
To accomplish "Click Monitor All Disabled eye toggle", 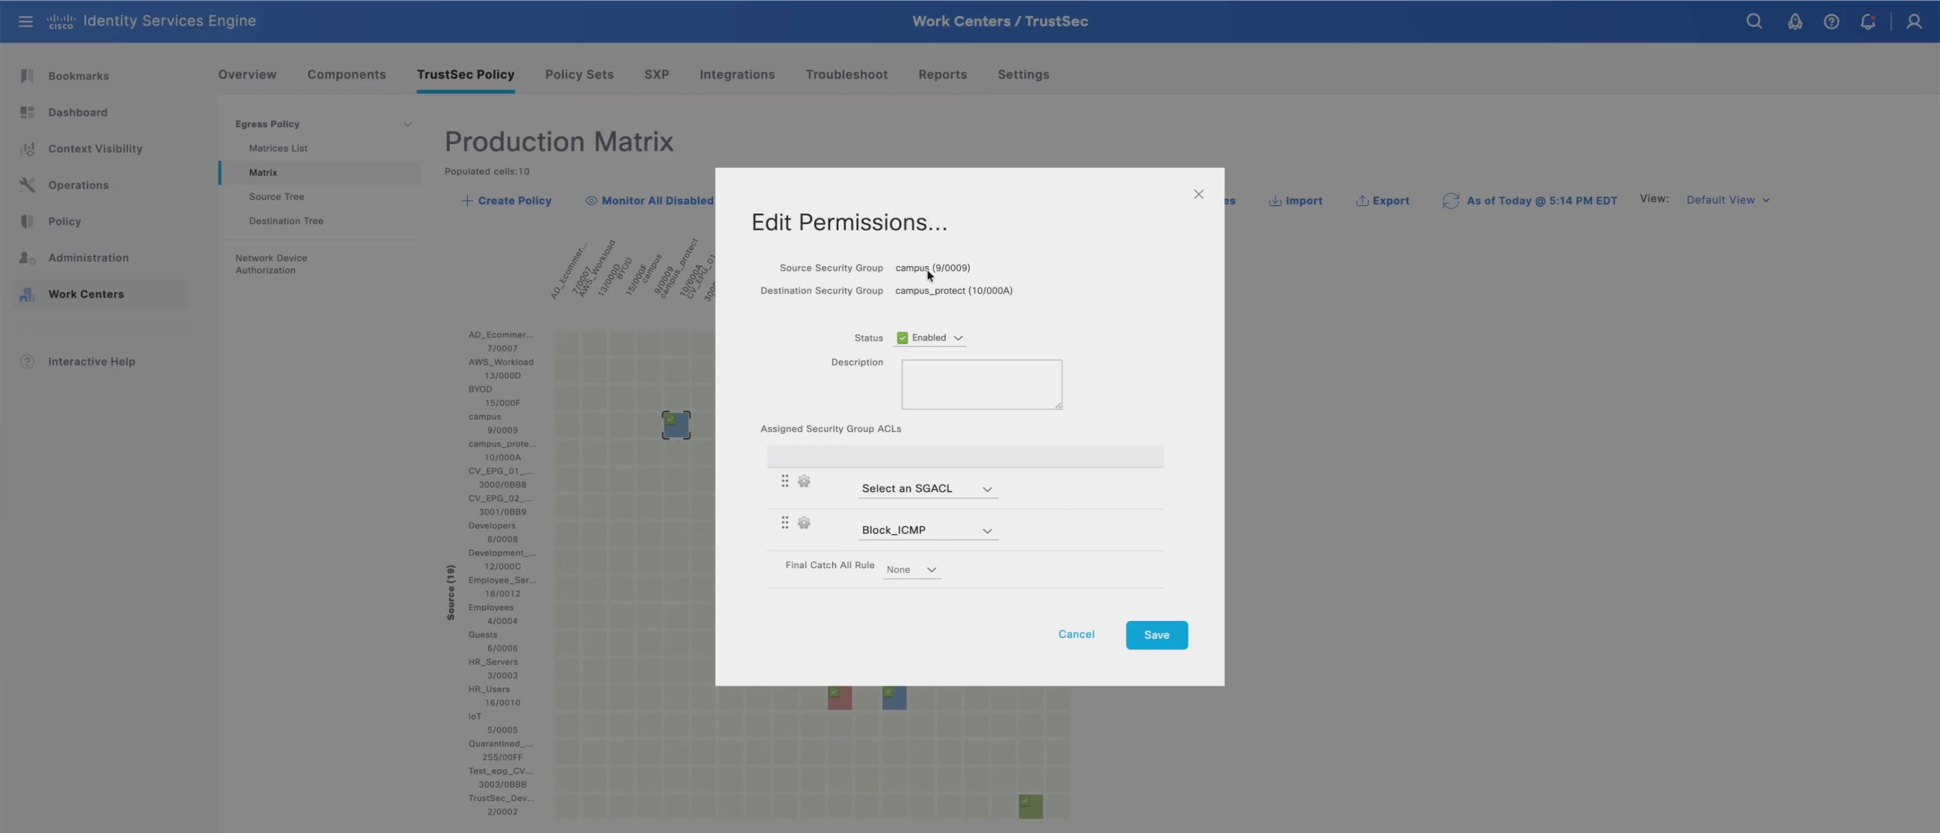I will (591, 201).
